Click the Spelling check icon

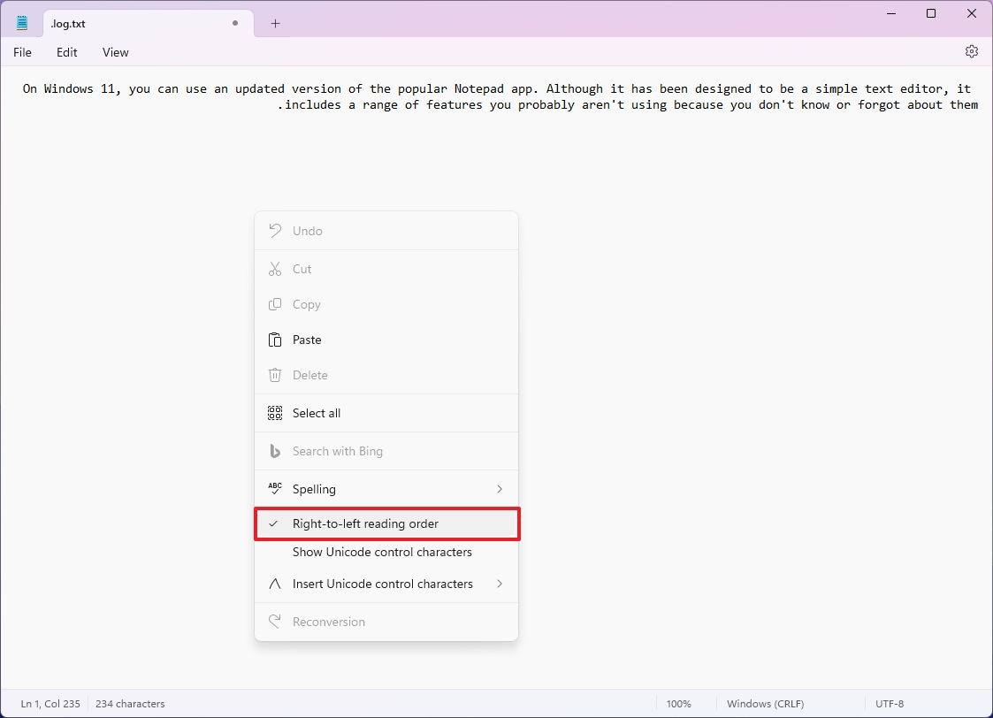(274, 488)
